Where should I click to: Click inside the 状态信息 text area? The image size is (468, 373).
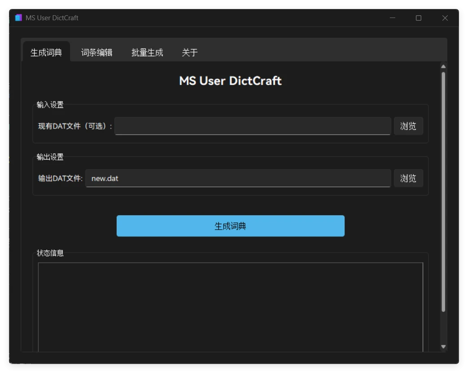[230, 307]
